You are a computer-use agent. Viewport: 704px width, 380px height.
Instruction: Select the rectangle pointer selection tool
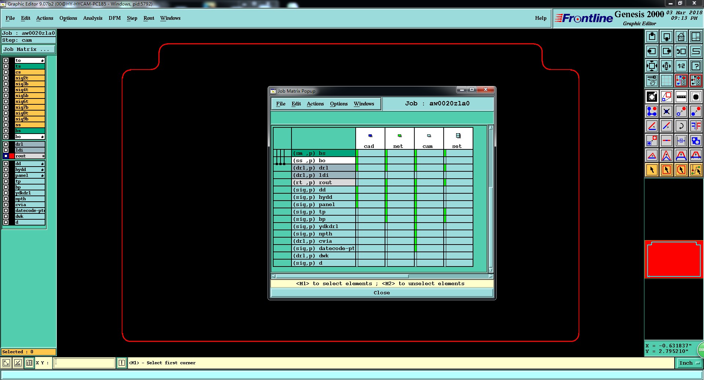click(x=667, y=170)
